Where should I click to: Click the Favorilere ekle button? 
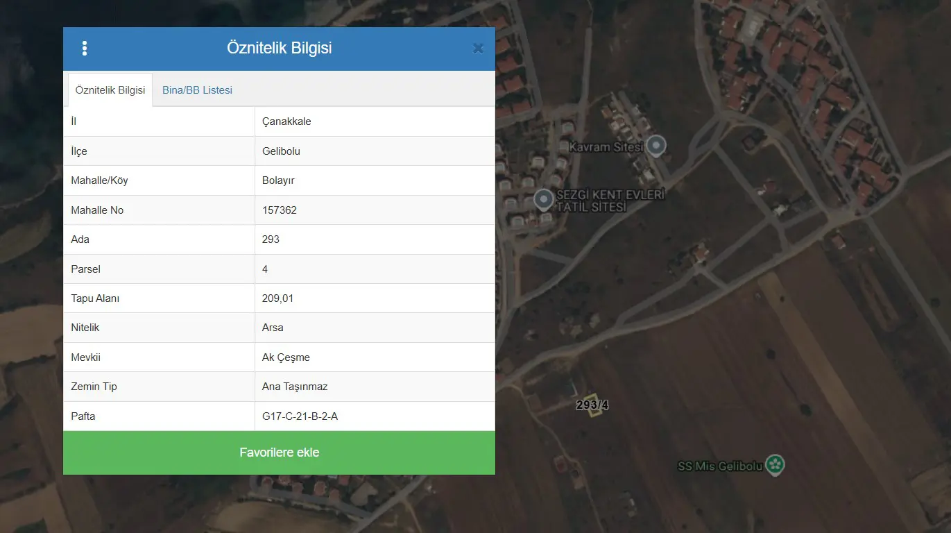[279, 452]
